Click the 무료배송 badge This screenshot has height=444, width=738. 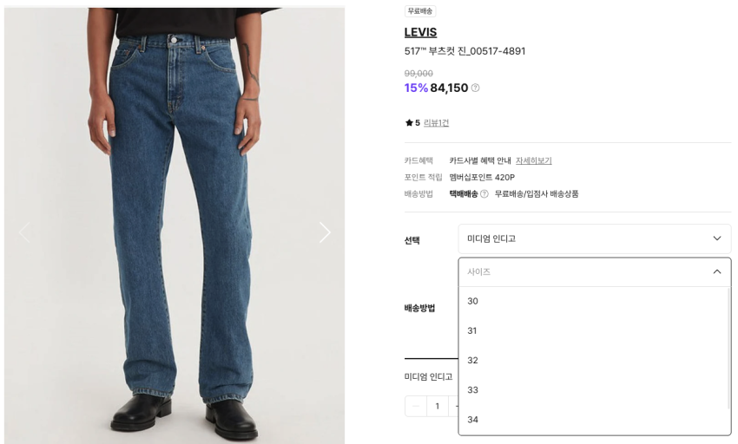420,10
